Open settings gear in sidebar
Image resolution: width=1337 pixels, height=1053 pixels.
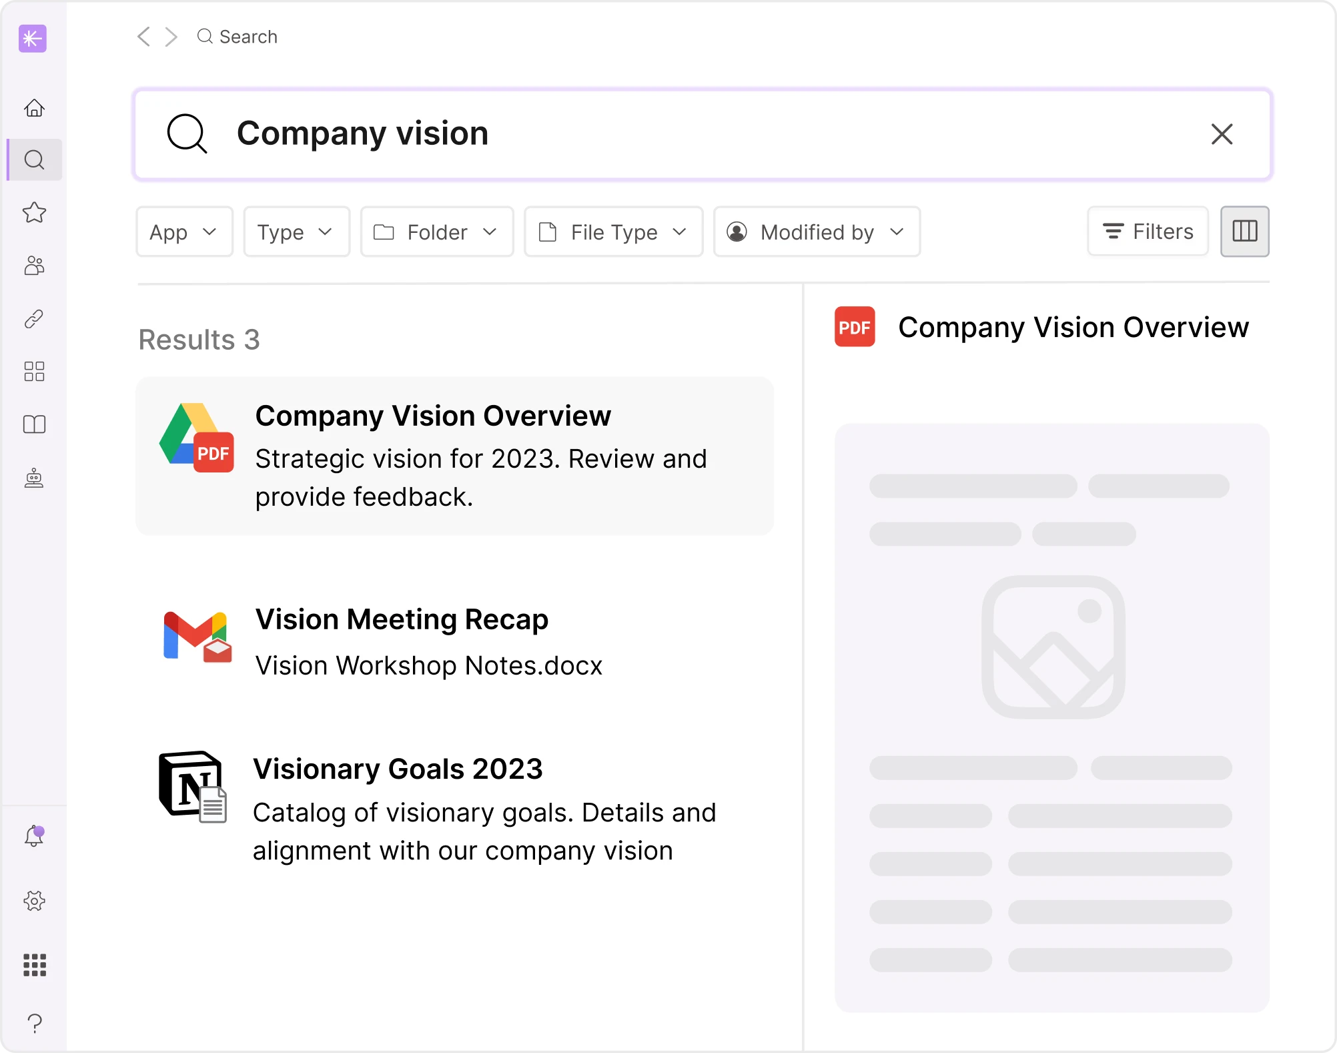tap(34, 901)
